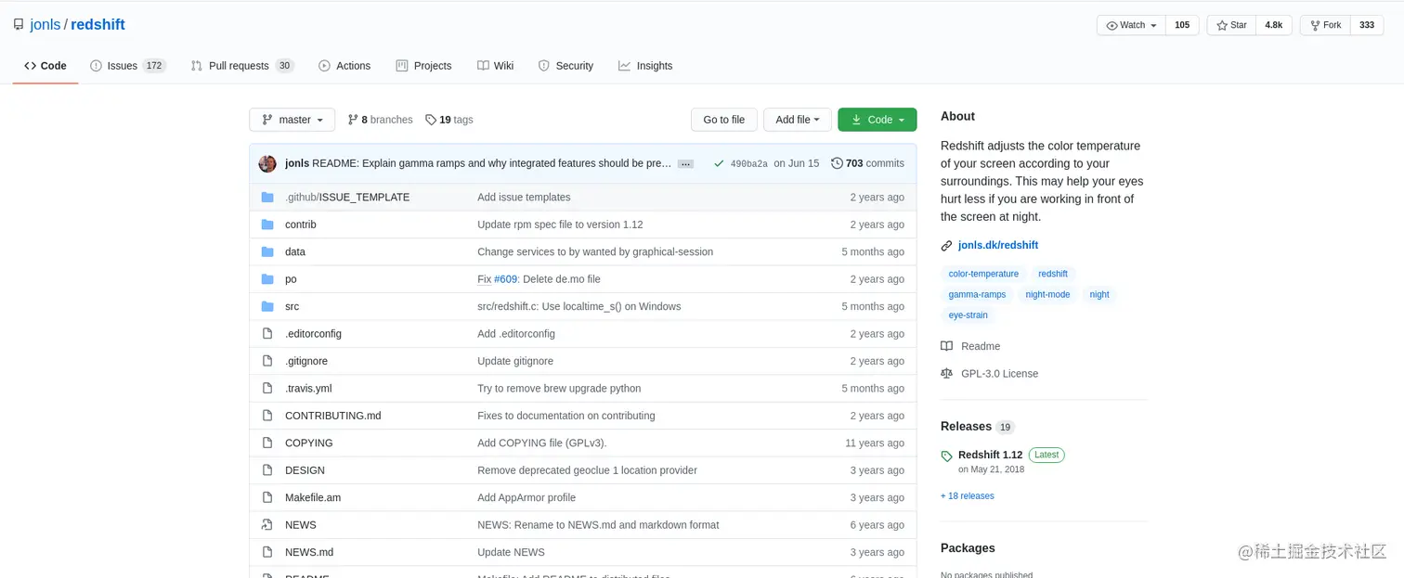Open the Pull requests tab
Screen dimensions: 1404x578
(242, 66)
